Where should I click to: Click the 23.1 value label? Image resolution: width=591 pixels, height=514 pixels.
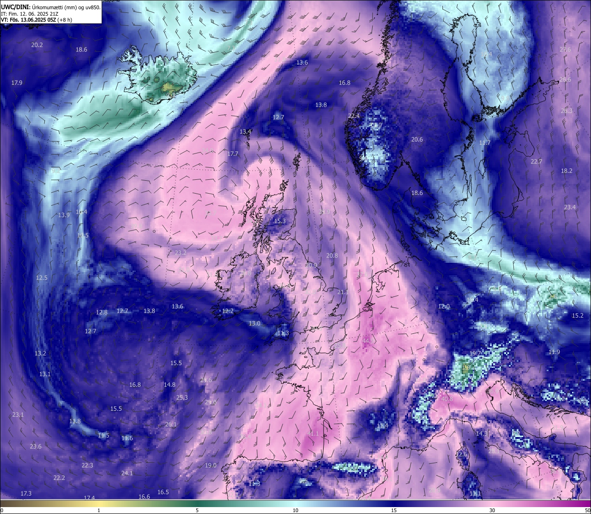click(18, 414)
